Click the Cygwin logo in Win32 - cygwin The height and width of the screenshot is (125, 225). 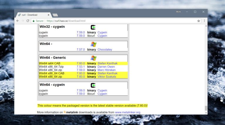click(x=93, y=27)
